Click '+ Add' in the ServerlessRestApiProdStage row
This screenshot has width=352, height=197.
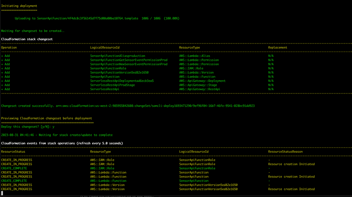6,85
